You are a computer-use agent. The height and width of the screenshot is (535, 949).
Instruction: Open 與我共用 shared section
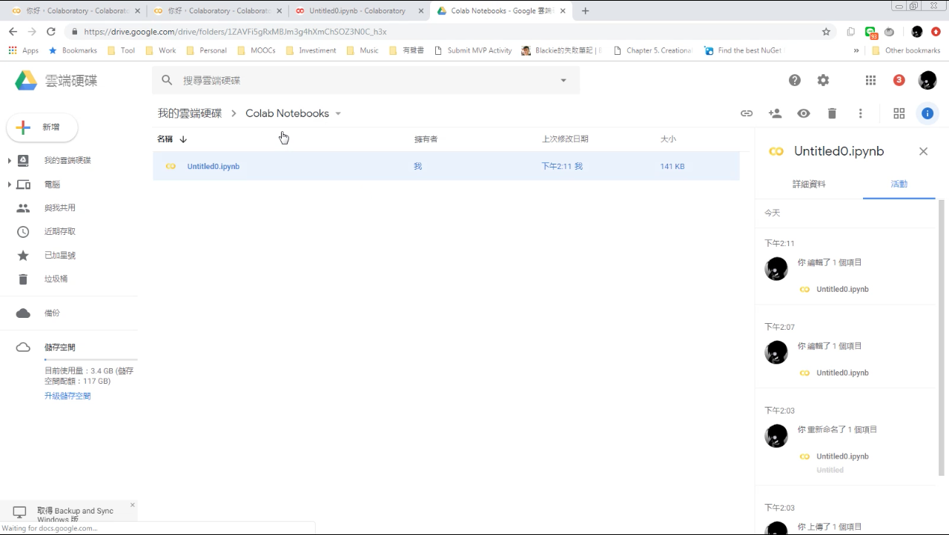tap(60, 208)
